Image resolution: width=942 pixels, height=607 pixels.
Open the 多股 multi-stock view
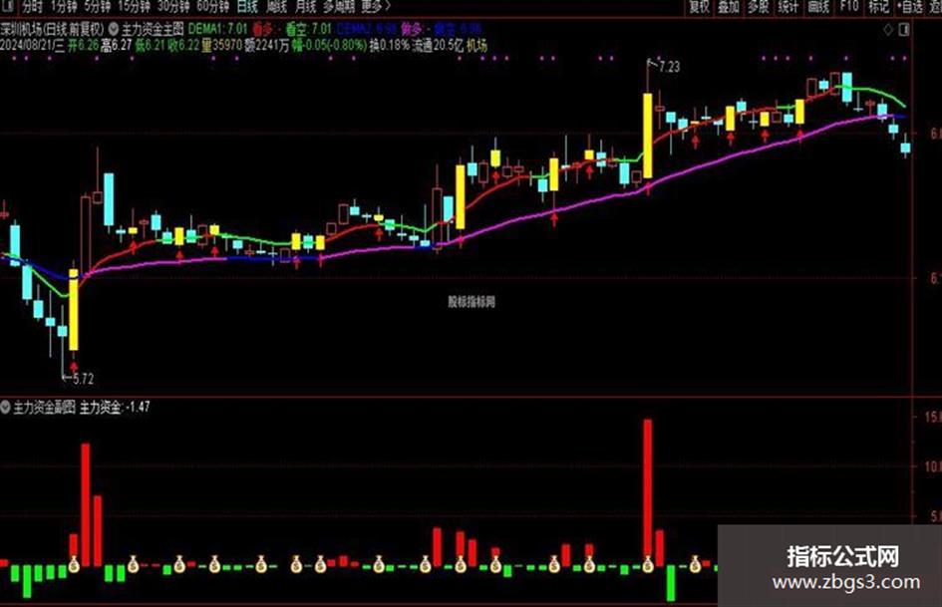coord(759,7)
